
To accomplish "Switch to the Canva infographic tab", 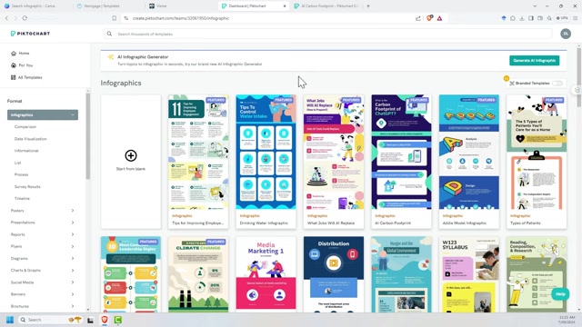I will [x=33, y=6].
